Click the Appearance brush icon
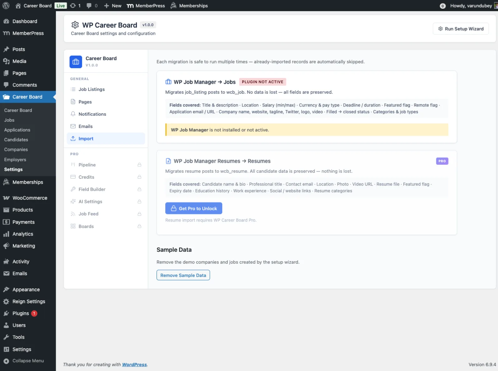498x371 pixels. 6,289
